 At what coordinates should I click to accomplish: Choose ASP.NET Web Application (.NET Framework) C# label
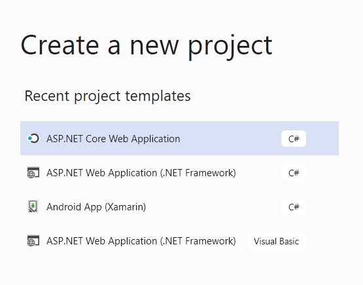(x=141, y=173)
